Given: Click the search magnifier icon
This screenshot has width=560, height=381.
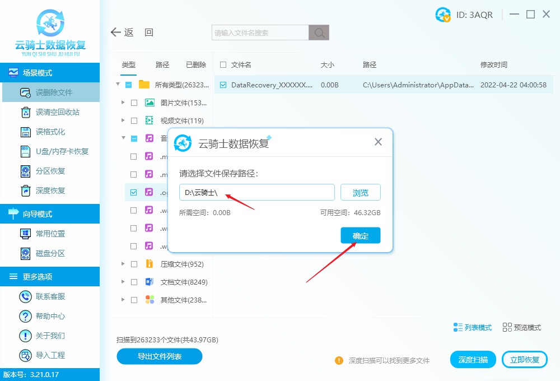Looking at the screenshot, I should point(319,32).
